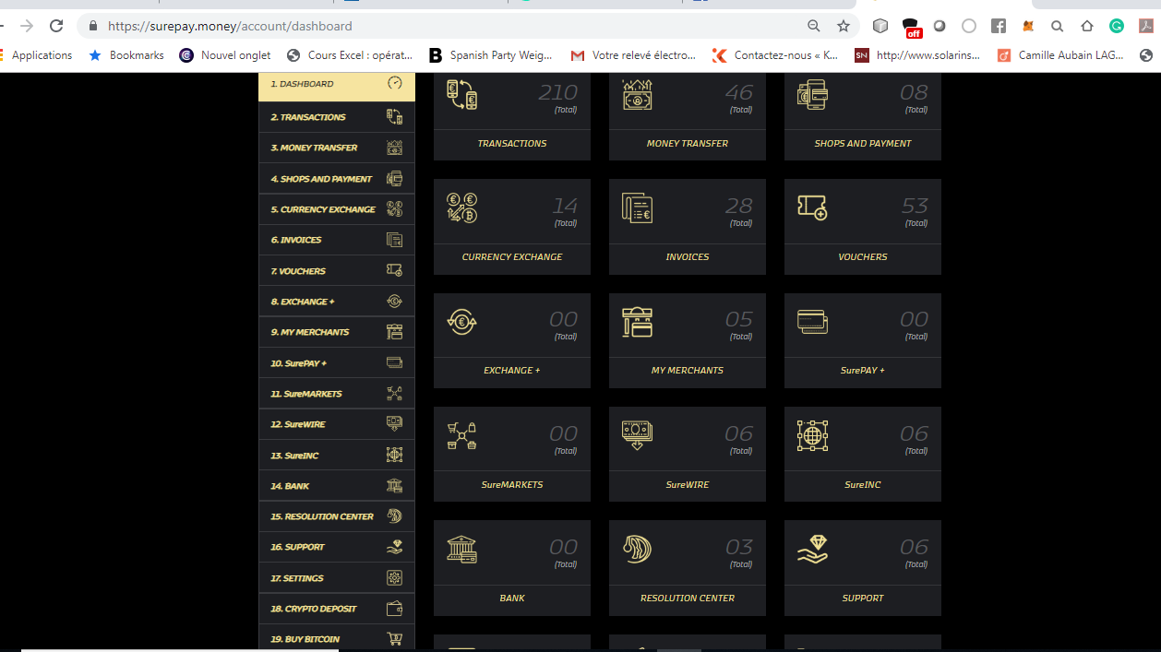The height and width of the screenshot is (652, 1161).
Task: Click the 53 total vouchers count
Action: coord(915,206)
